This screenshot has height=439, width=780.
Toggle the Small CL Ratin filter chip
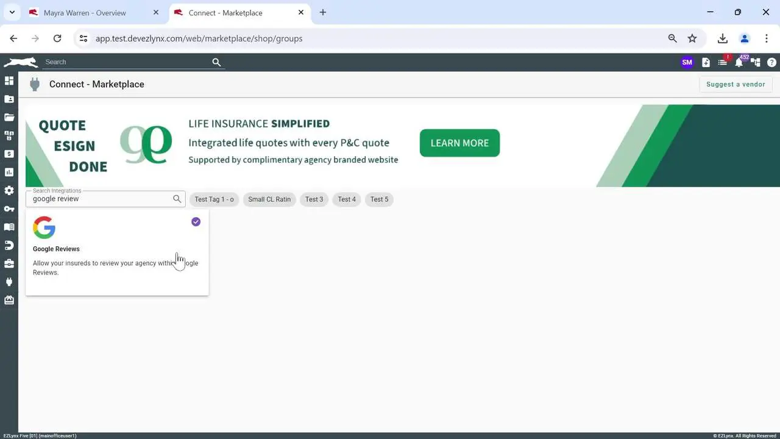click(x=269, y=199)
